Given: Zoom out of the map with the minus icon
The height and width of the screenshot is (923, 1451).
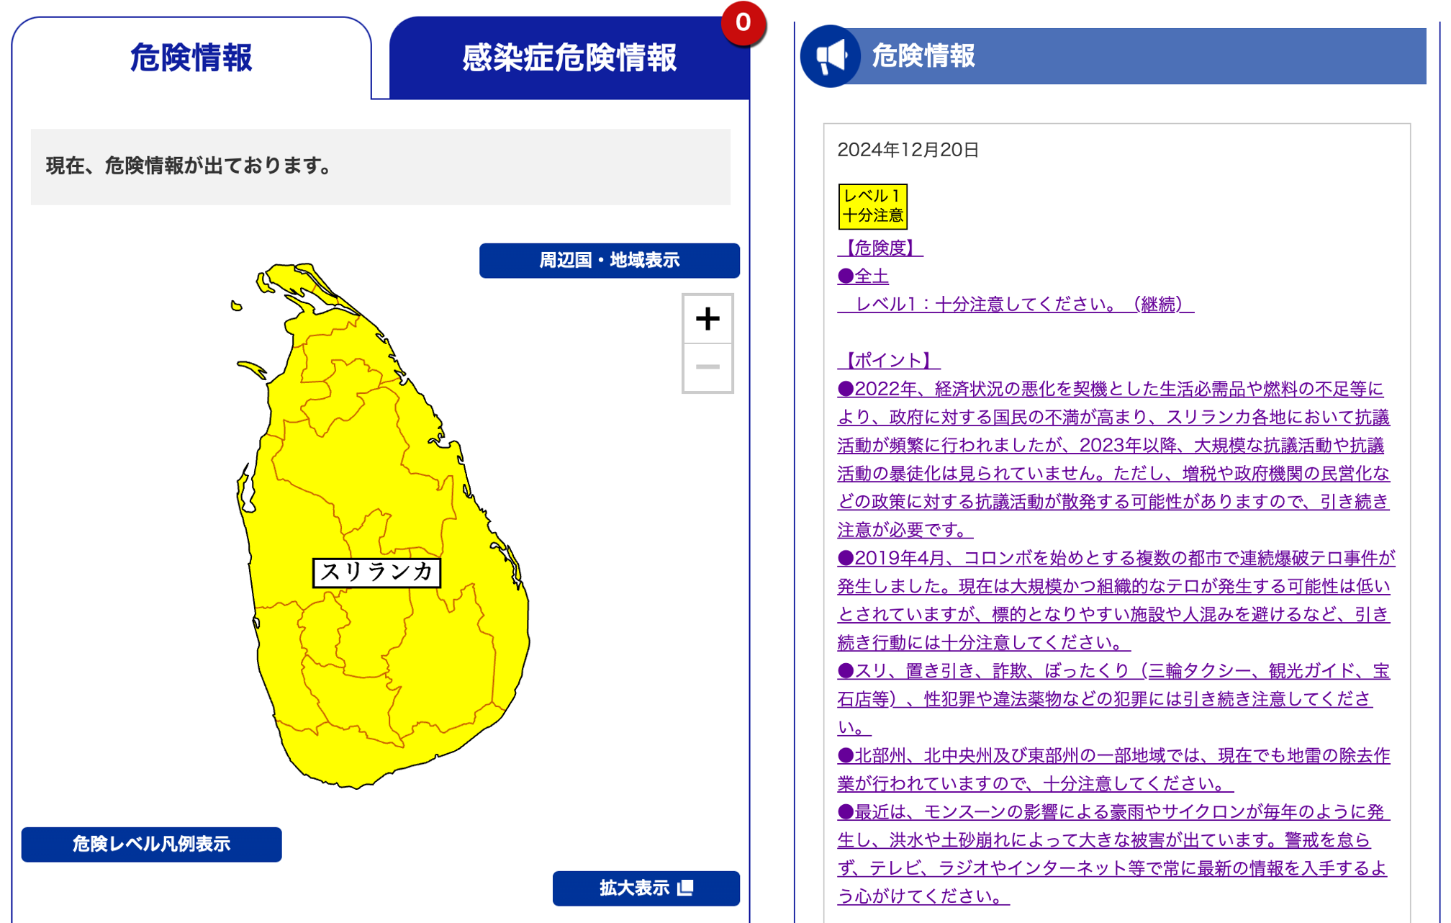Looking at the screenshot, I should pyautogui.click(x=708, y=367).
